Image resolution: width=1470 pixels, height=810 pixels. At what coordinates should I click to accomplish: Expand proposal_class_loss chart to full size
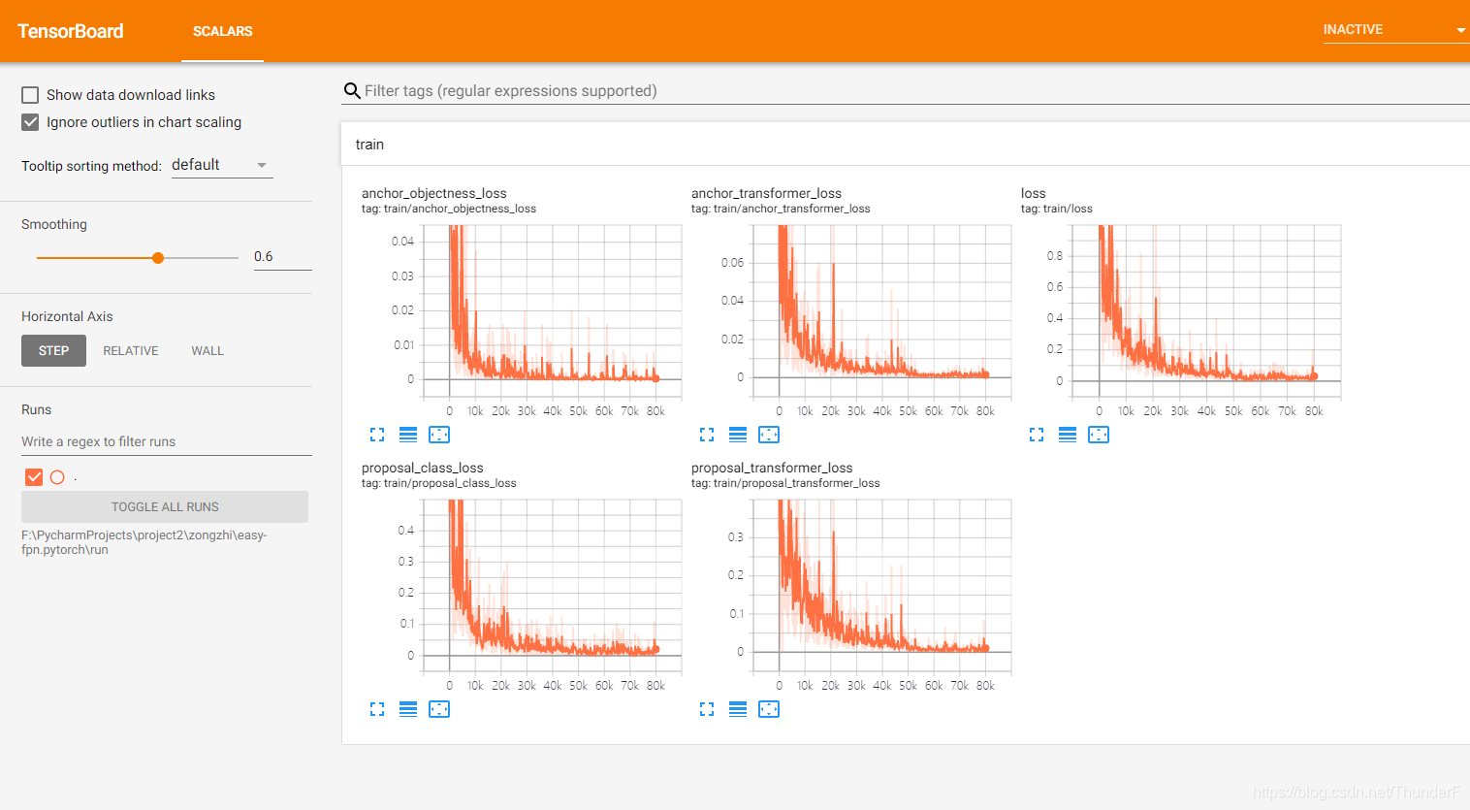(377, 709)
